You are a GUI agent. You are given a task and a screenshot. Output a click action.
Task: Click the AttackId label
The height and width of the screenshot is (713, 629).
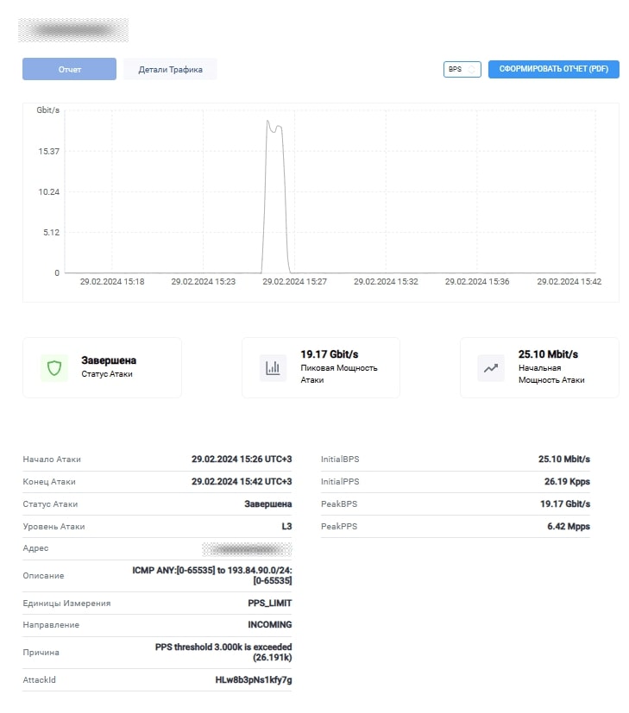(x=39, y=679)
